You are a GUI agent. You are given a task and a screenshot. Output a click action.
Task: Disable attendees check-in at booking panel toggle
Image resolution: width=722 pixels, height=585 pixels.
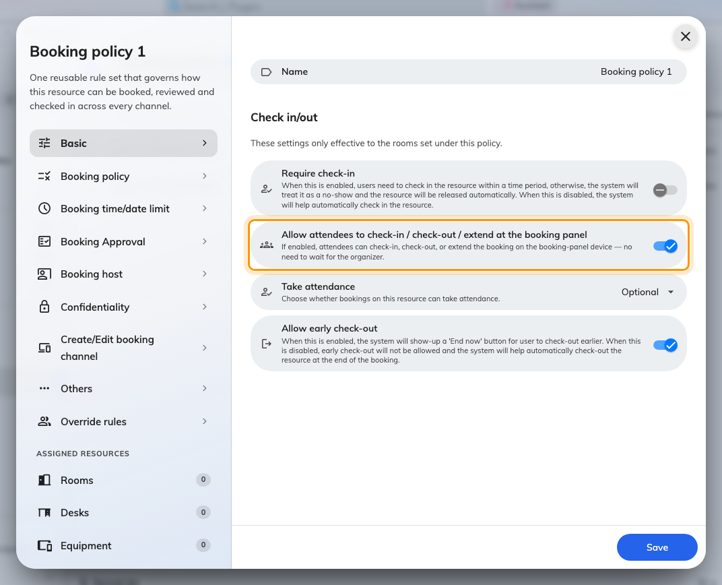[x=665, y=246]
